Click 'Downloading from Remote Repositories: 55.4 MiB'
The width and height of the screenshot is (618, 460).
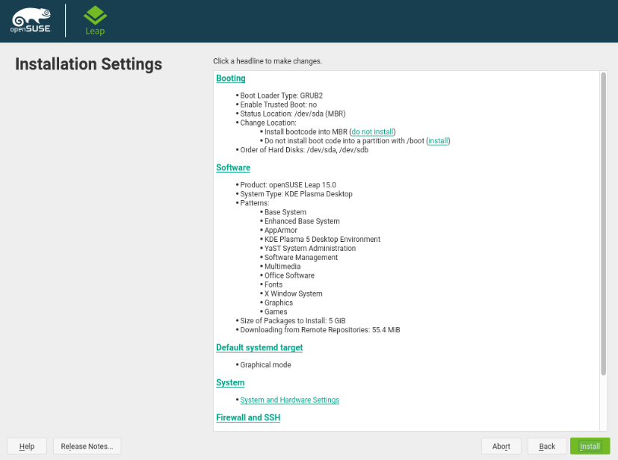pos(320,329)
